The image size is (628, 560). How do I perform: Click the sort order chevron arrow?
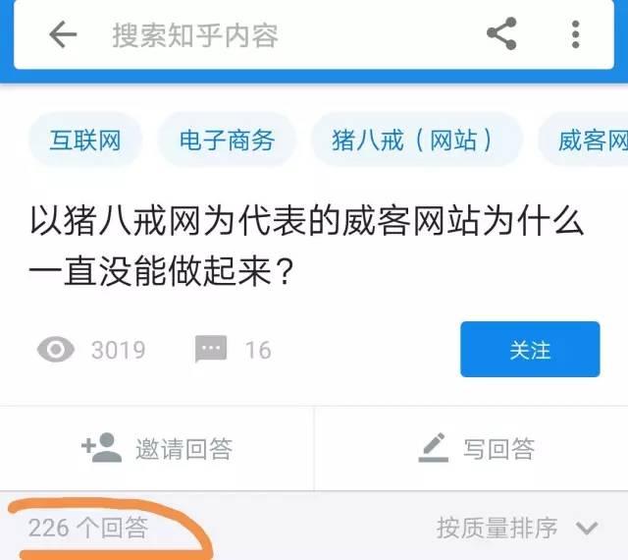(x=587, y=528)
